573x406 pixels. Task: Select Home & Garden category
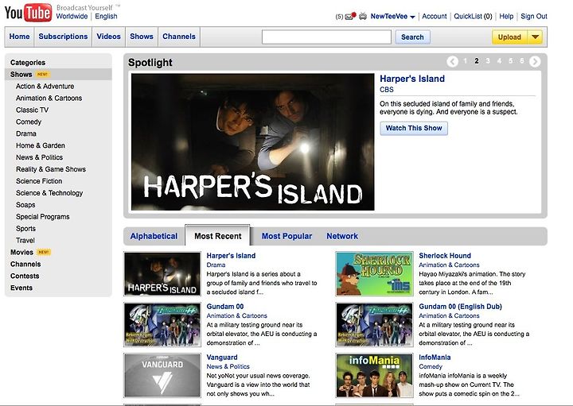[x=41, y=145]
